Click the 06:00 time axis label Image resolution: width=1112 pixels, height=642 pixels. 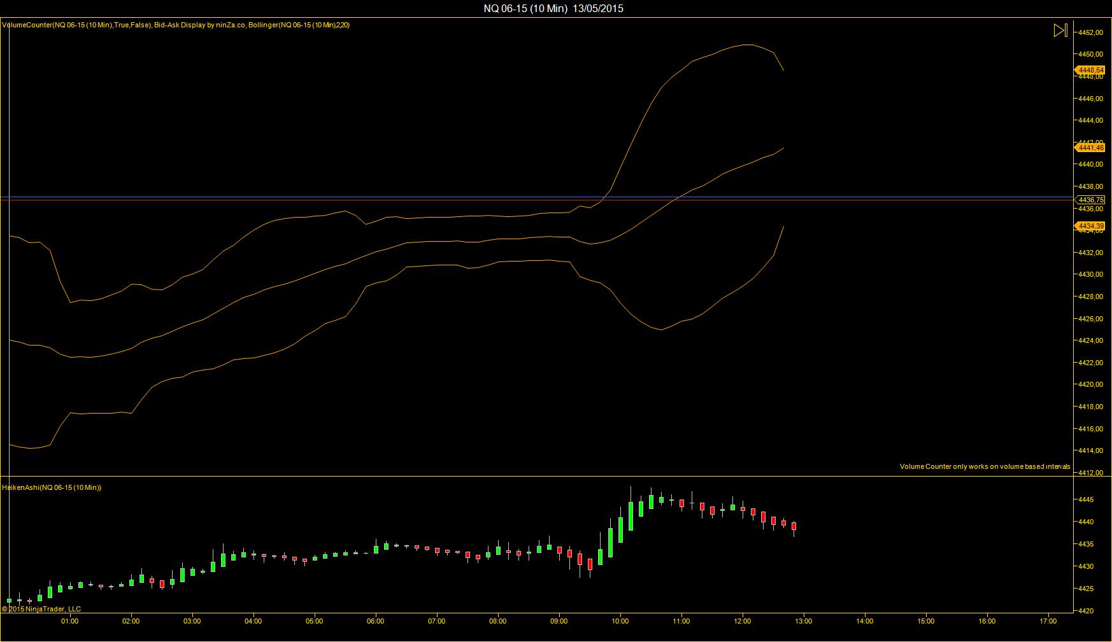[x=376, y=622]
